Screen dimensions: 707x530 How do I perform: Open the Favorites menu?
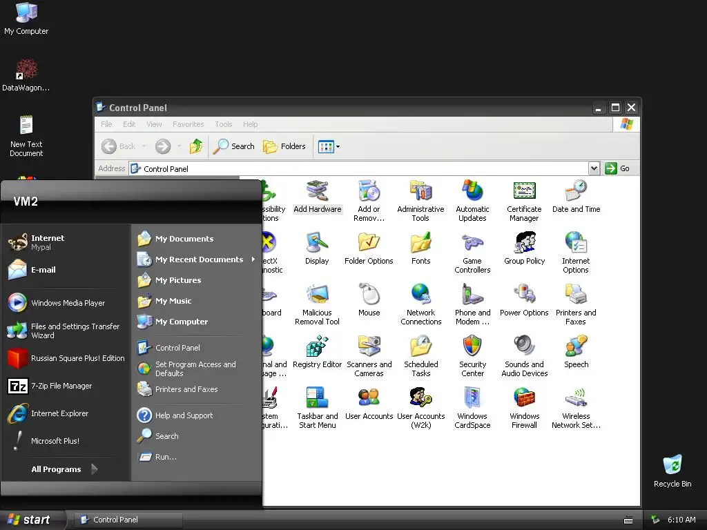click(188, 124)
